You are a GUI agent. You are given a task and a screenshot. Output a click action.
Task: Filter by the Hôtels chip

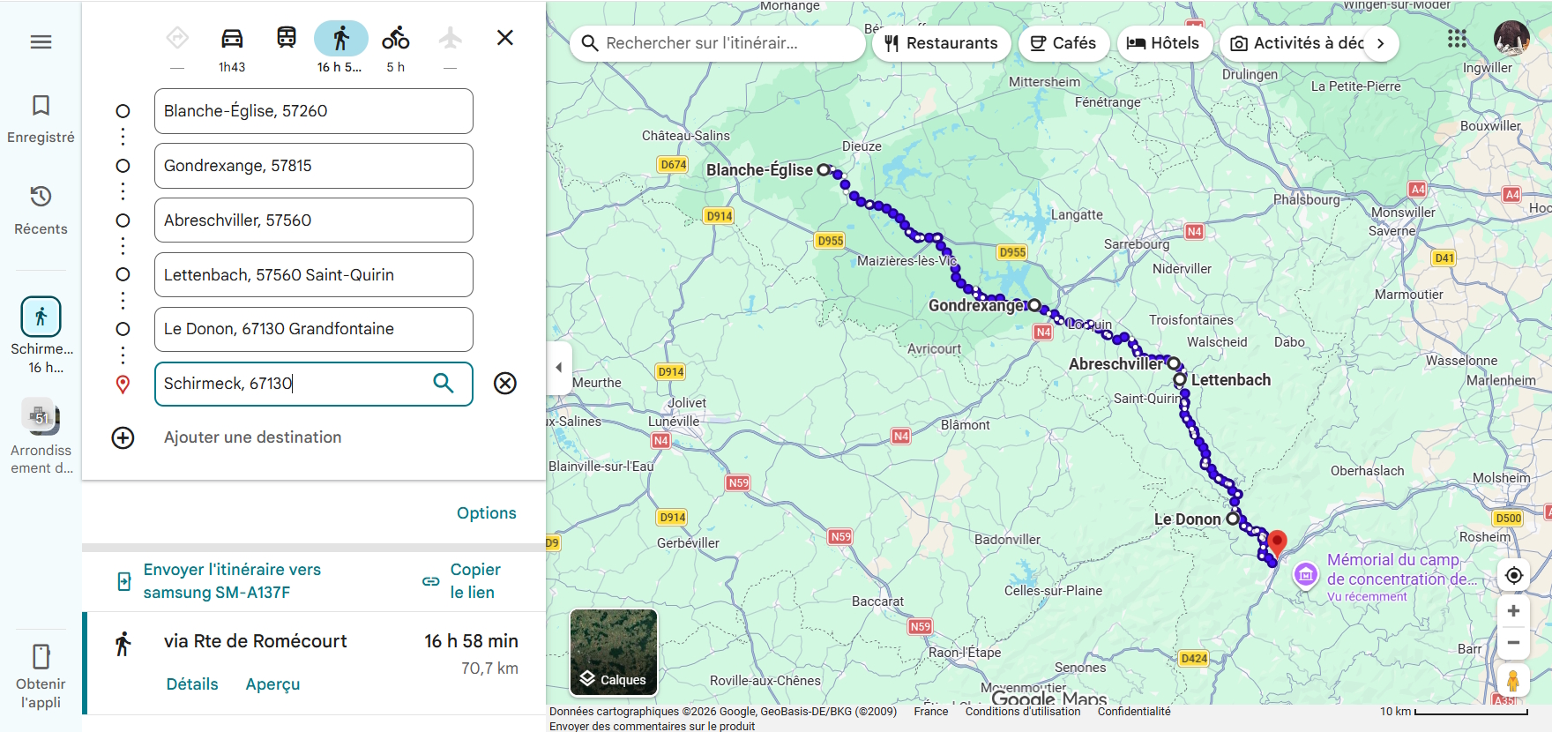pyautogui.click(x=1163, y=43)
